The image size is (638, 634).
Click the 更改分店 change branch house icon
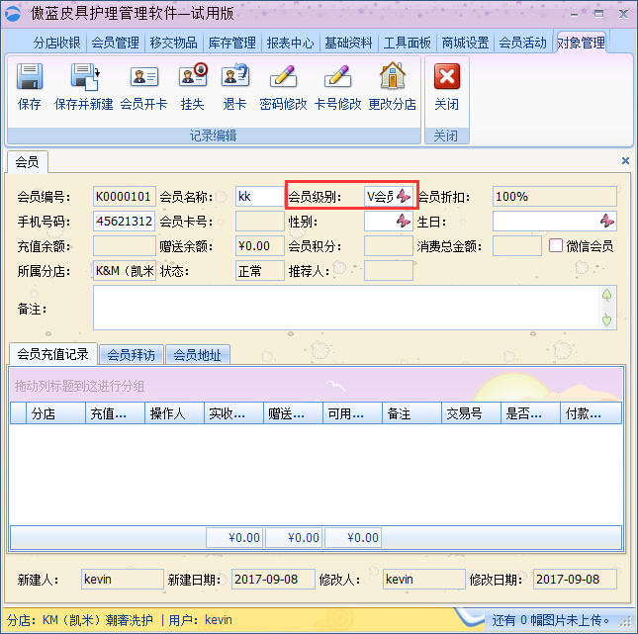tap(393, 77)
